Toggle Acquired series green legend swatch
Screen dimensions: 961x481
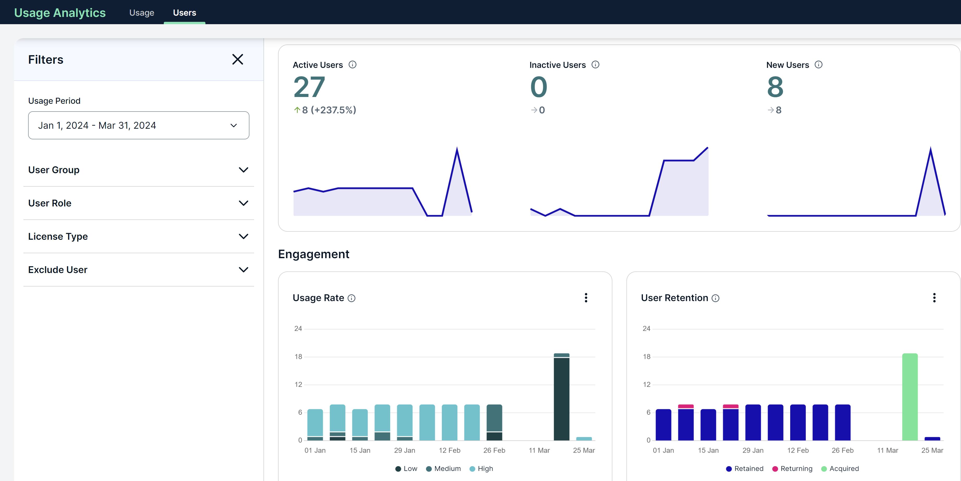click(824, 468)
